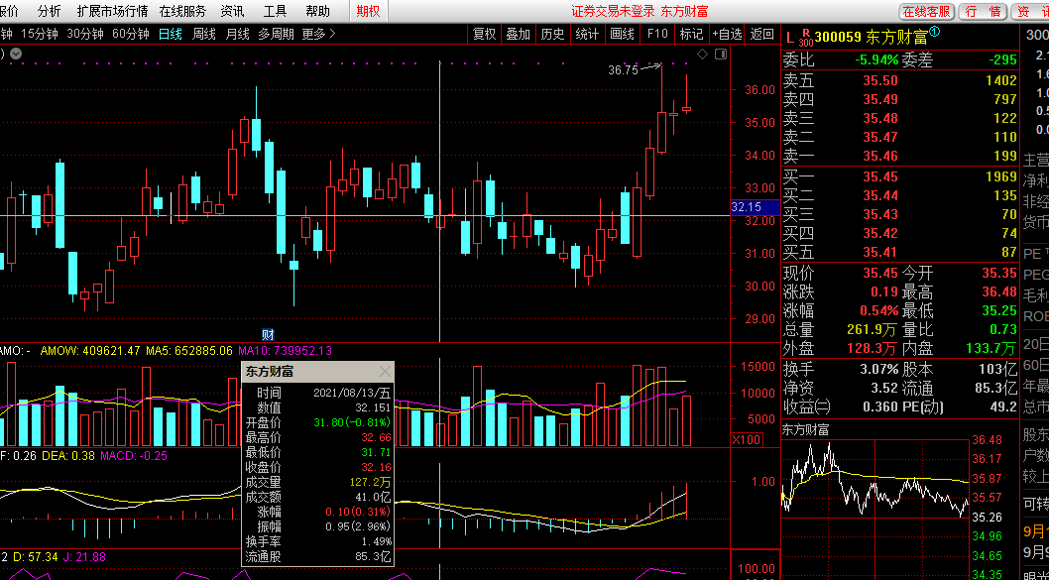Switch to the 期权 tab

[x=368, y=11]
